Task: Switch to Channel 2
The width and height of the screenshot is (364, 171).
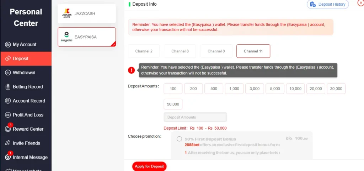Action: tap(144, 51)
